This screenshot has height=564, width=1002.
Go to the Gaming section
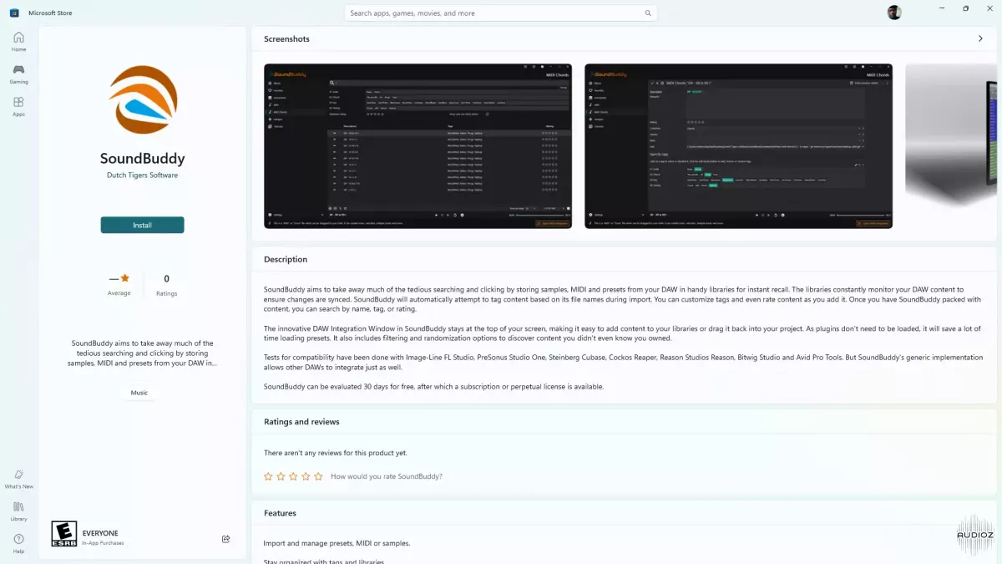point(18,74)
